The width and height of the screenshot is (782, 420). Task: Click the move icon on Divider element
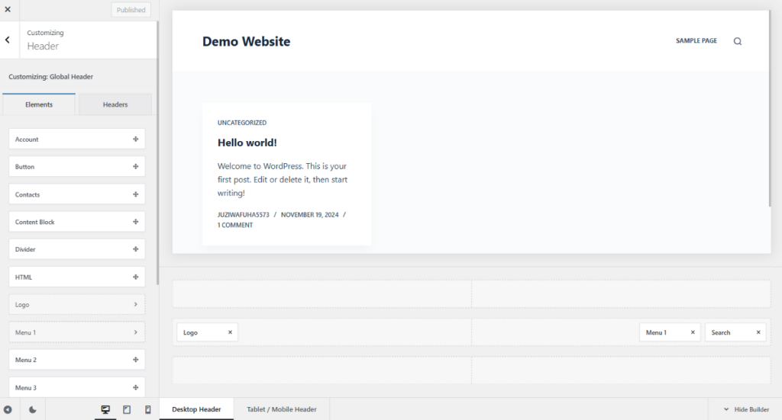136,249
